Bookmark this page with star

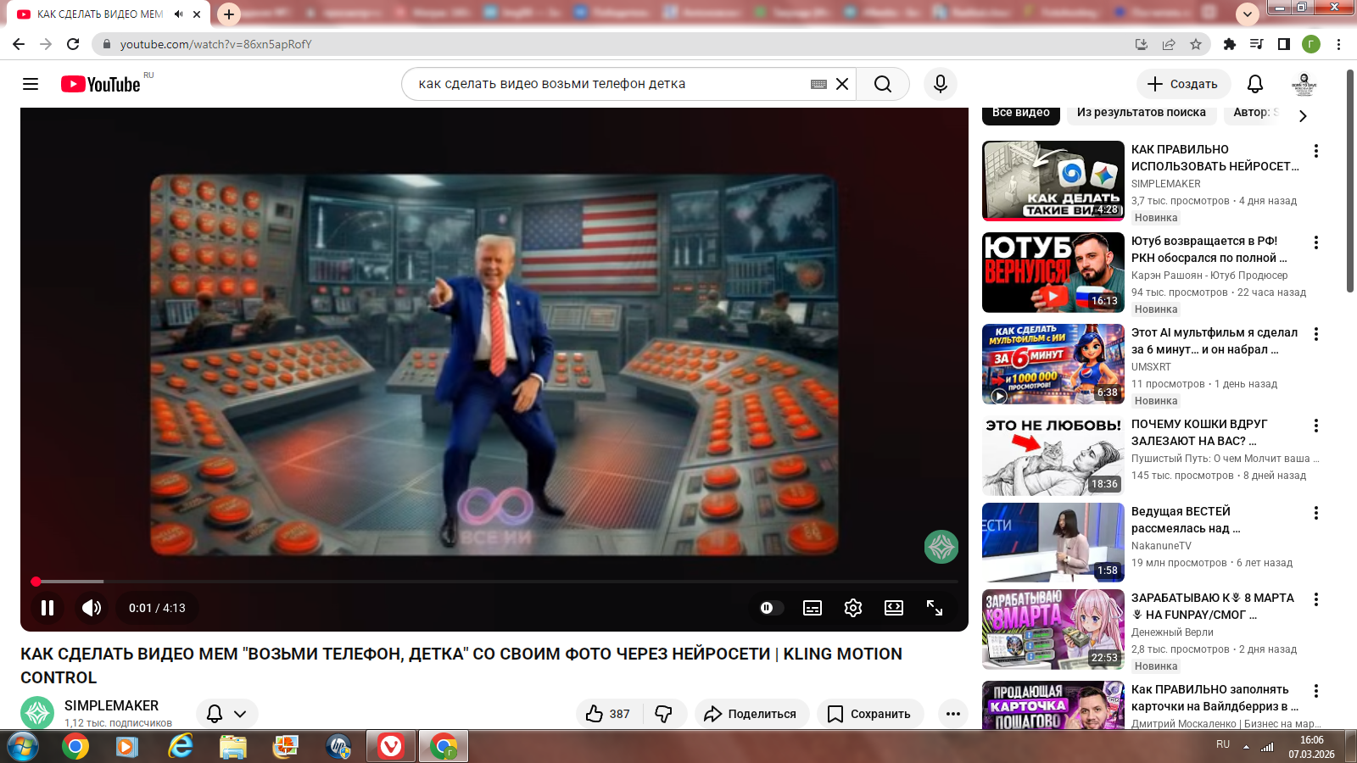point(1196,44)
